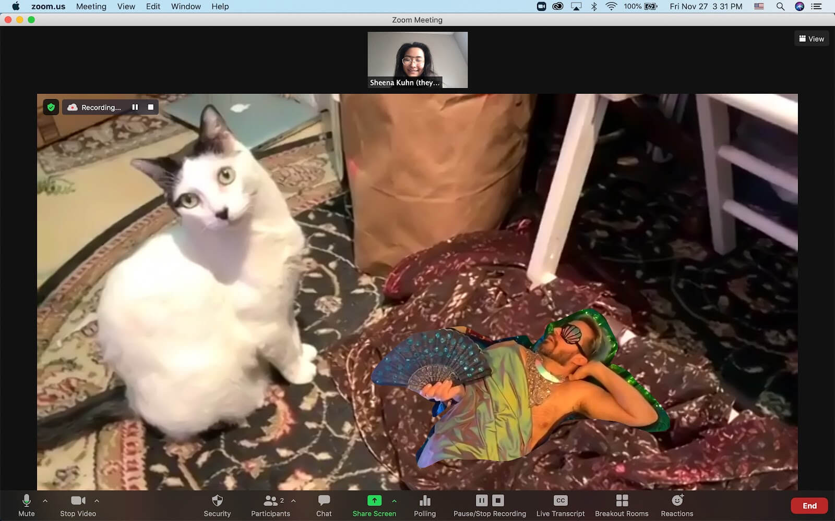Click the main speaker video of the cat
Screen dimensions: 835x521
point(417,292)
